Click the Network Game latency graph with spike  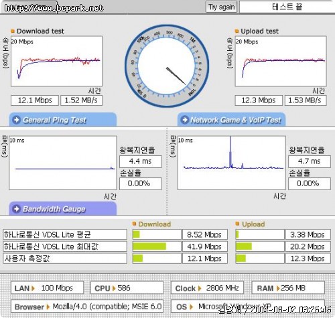coord(232,163)
